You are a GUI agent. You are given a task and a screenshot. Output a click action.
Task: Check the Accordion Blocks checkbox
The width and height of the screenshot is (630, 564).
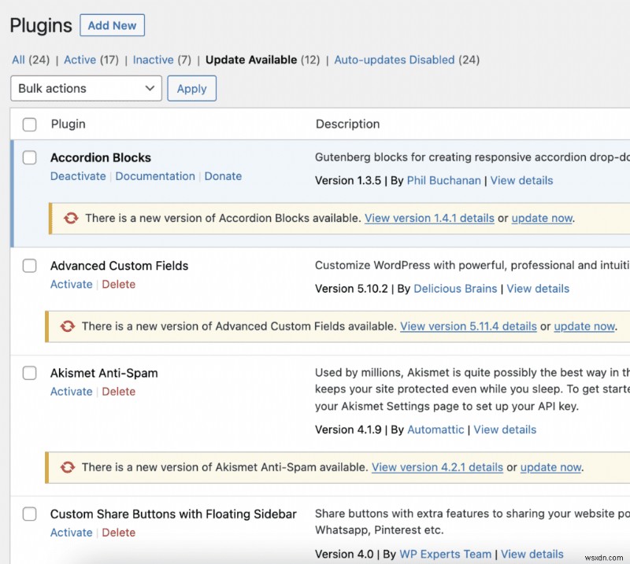click(29, 157)
